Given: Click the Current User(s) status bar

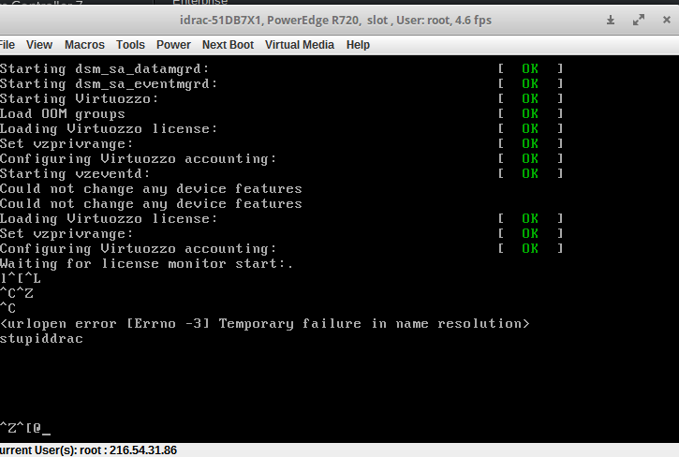Looking at the screenshot, I should [x=89, y=450].
